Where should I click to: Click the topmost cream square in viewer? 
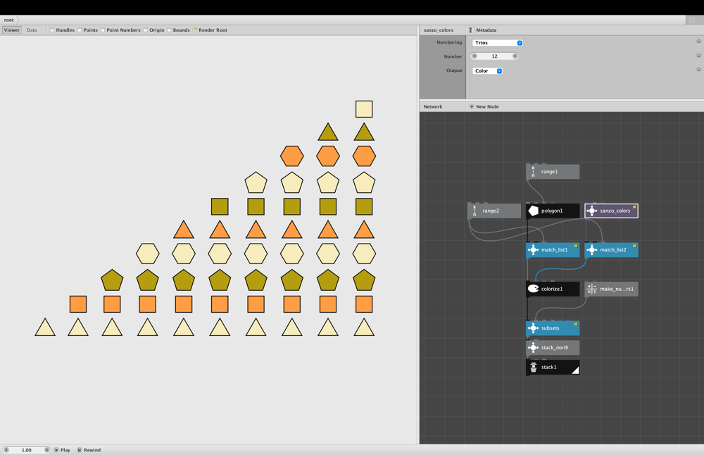364,109
